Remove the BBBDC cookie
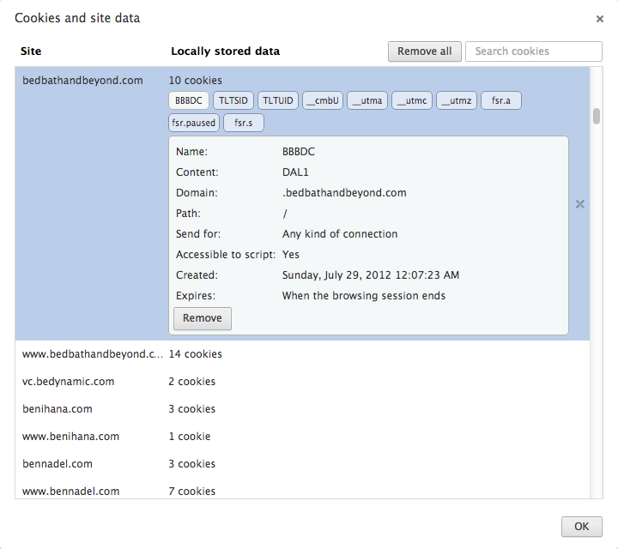 point(203,318)
